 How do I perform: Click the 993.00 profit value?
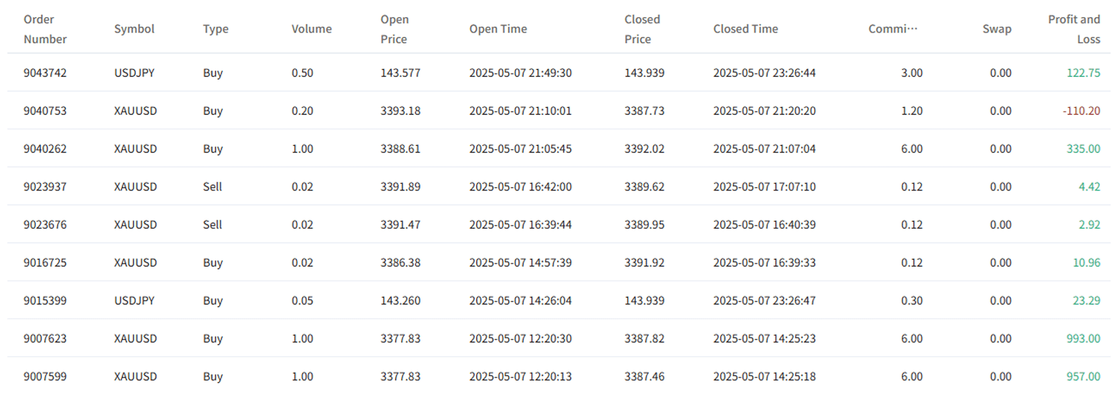pos(1083,339)
